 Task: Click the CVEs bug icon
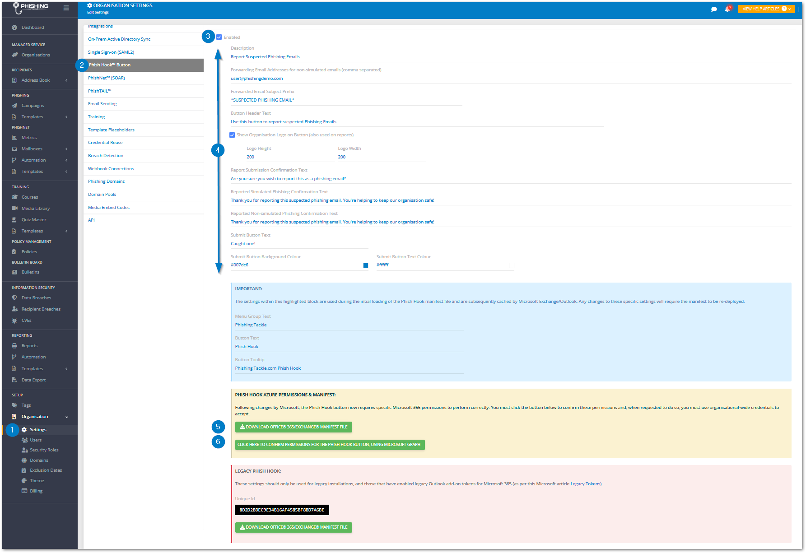point(14,321)
